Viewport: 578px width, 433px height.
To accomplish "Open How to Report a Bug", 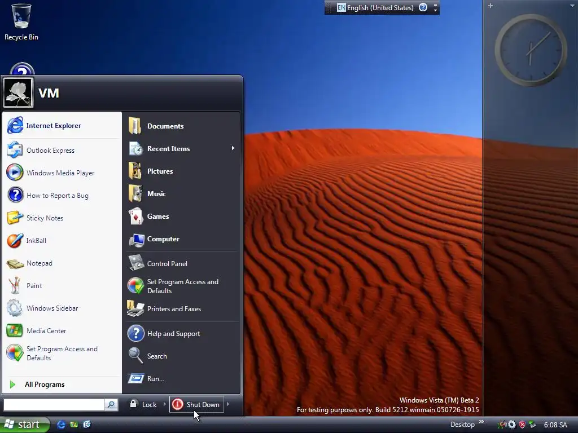I will coord(62,195).
